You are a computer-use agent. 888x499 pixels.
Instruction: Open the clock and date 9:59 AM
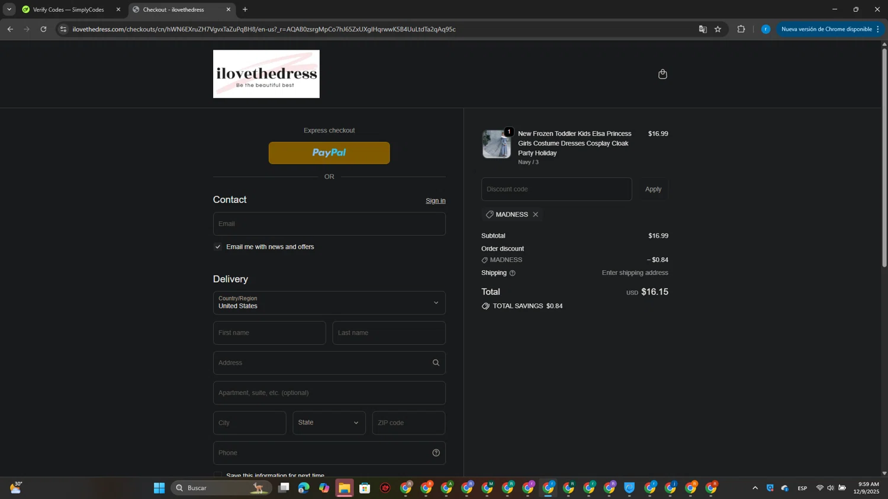[866, 488]
